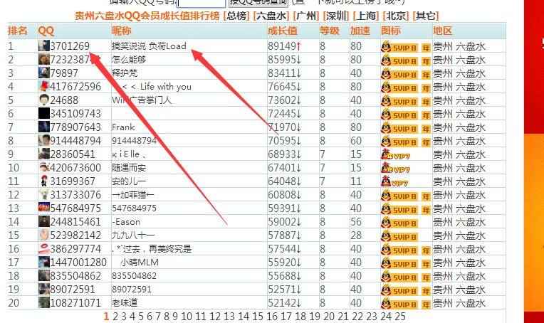The width and height of the screenshot is (544, 323).
Task: Go to page 20 of rankings
Action: click(x=329, y=317)
